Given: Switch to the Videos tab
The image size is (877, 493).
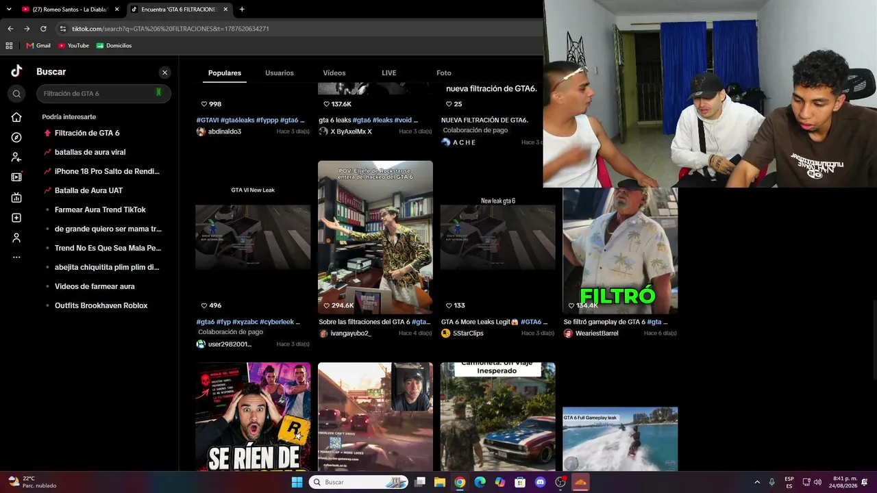Looking at the screenshot, I should pyautogui.click(x=334, y=73).
